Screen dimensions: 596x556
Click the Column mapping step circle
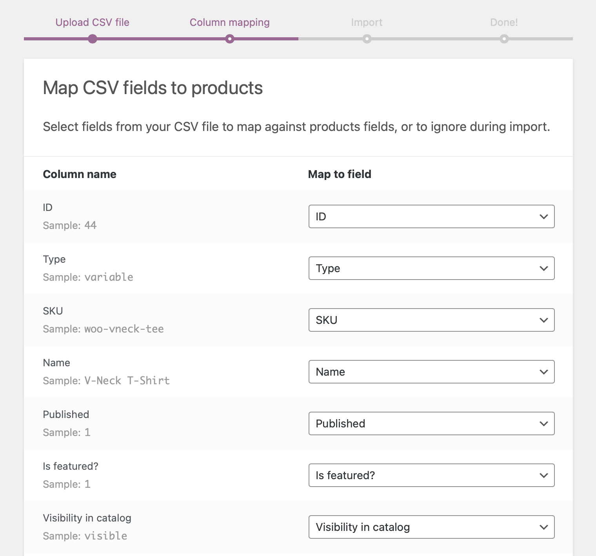[230, 39]
